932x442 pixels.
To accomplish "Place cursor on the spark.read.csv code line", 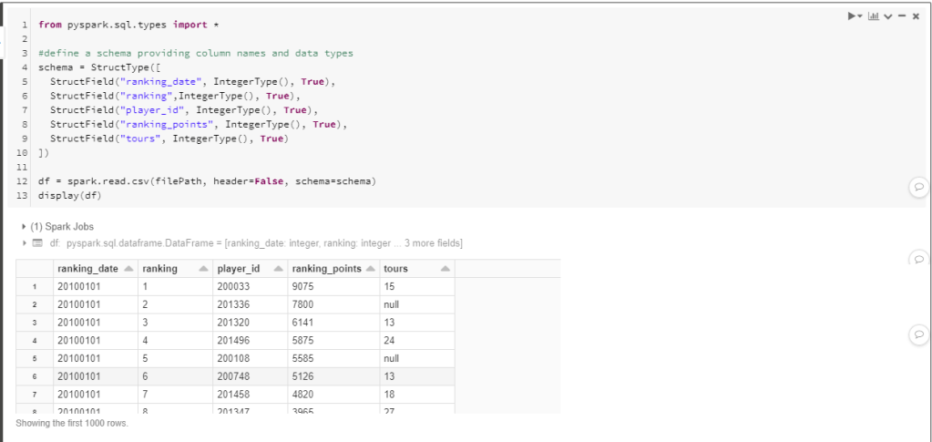I will pos(205,181).
